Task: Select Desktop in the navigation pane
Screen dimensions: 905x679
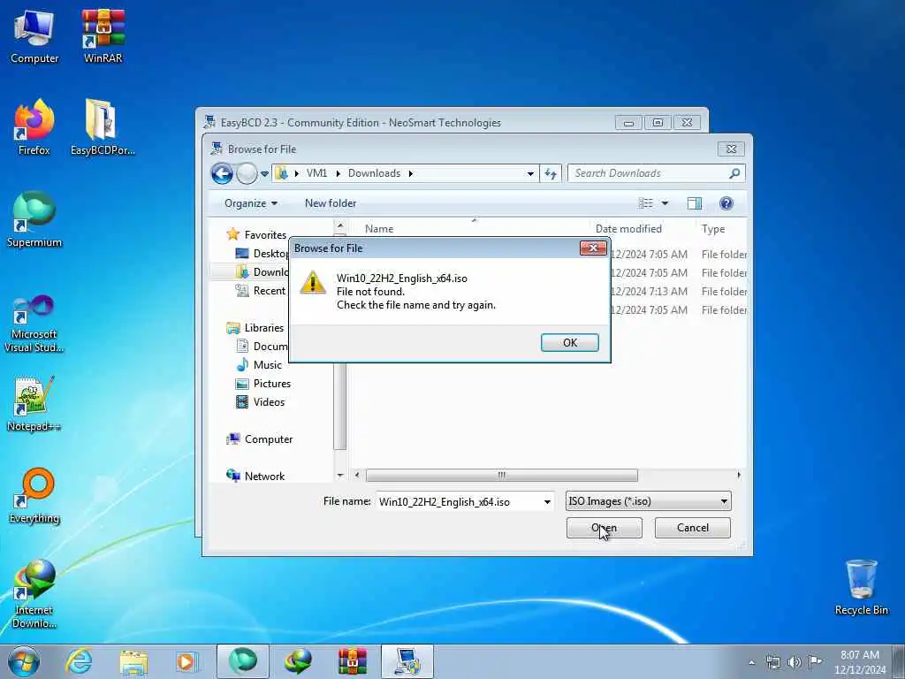Action: tap(262, 254)
